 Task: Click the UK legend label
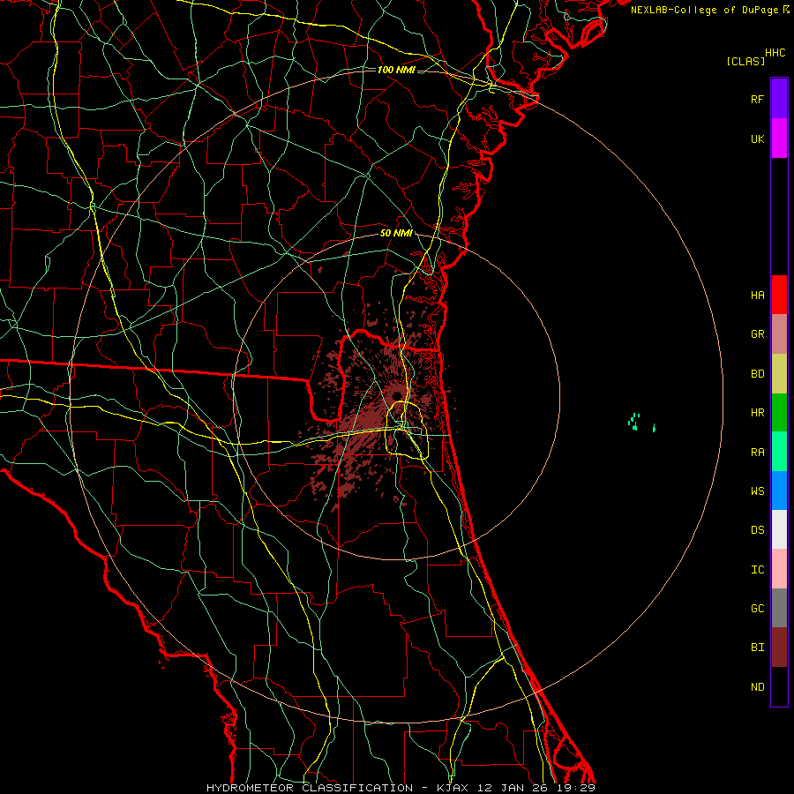[757, 139]
